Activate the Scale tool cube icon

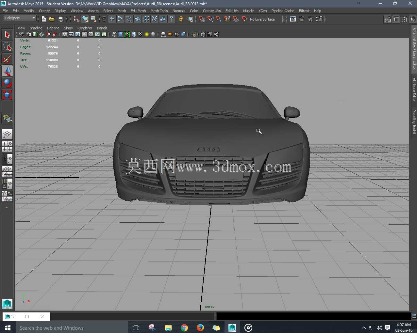[x=7, y=95]
